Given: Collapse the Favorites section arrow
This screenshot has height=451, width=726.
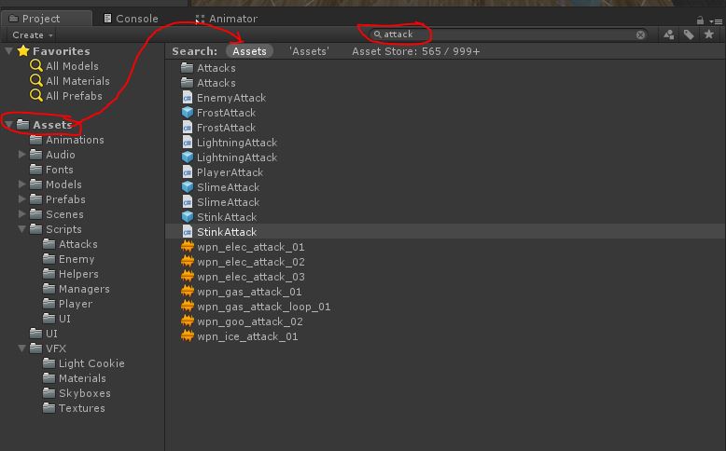Looking at the screenshot, I should pos(8,50).
